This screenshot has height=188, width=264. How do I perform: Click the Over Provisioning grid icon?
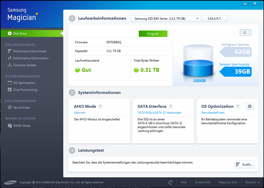pyautogui.click(x=10, y=90)
